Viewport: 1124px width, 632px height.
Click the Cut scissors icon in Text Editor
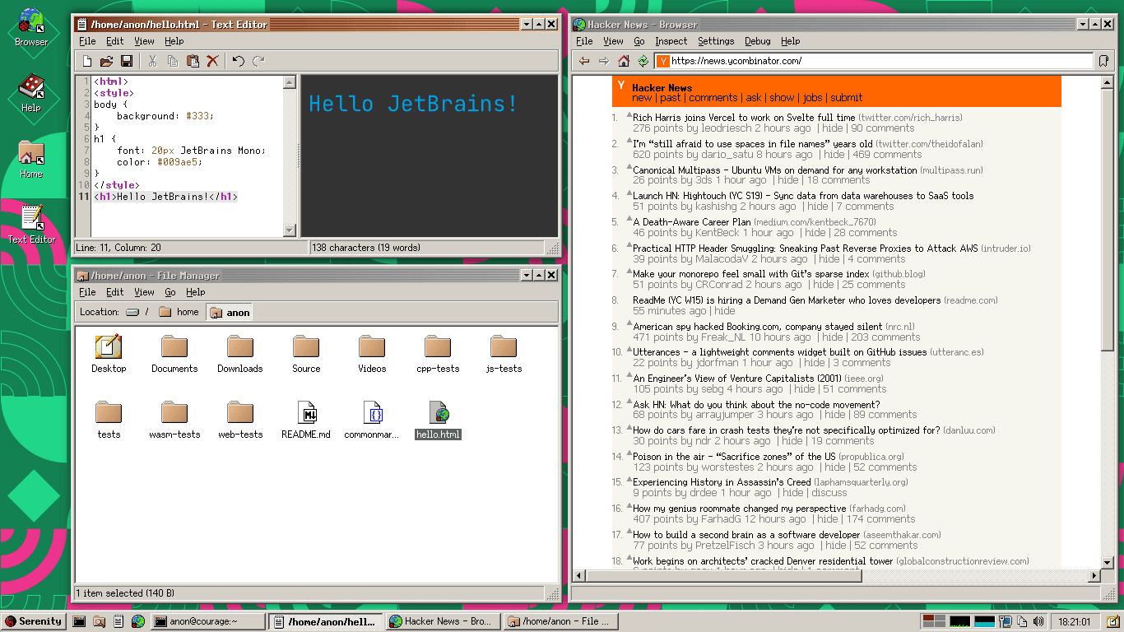point(152,61)
